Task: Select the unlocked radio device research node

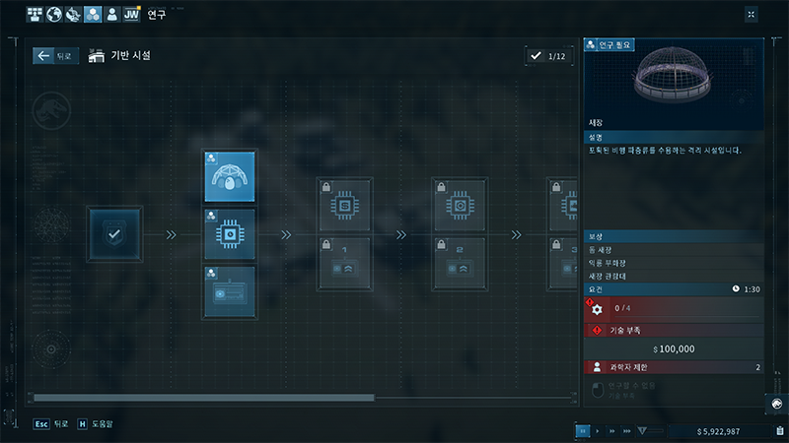Action: click(x=230, y=291)
